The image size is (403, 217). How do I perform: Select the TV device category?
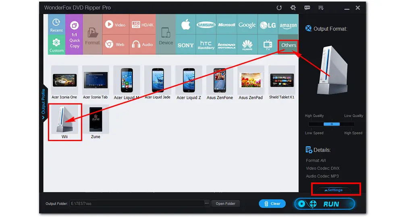pyautogui.click(x=268, y=45)
